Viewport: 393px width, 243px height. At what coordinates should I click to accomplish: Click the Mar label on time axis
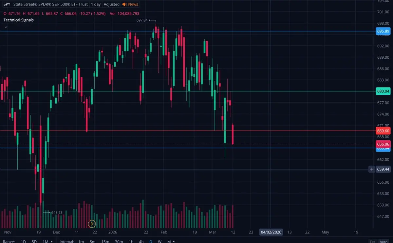click(213, 232)
